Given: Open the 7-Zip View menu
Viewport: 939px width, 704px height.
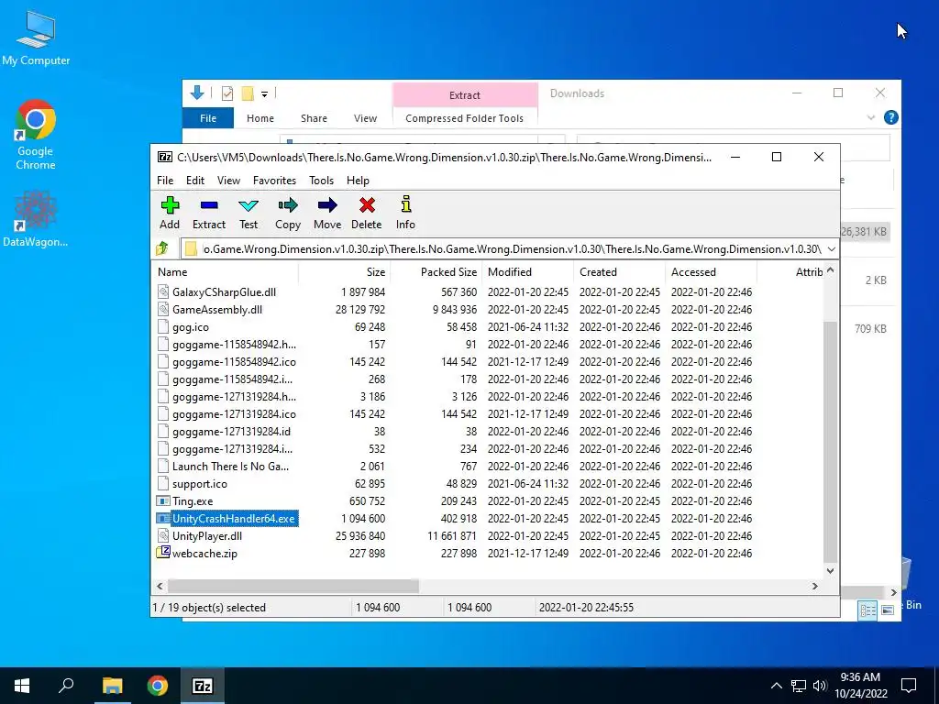Looking at the screenshot, I should [228, 181].
